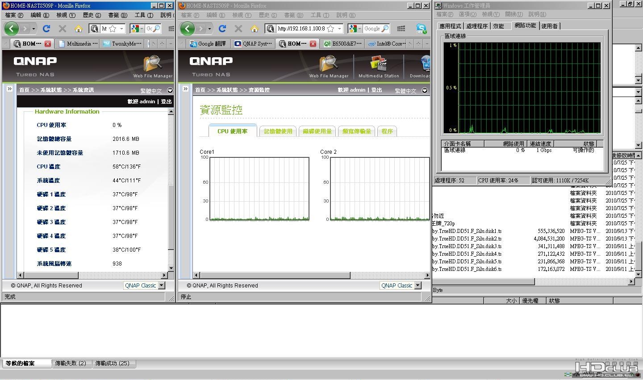Open 關機 menu in Task Manager
Viewport: 643px width, 380px height.
(514, 14)
